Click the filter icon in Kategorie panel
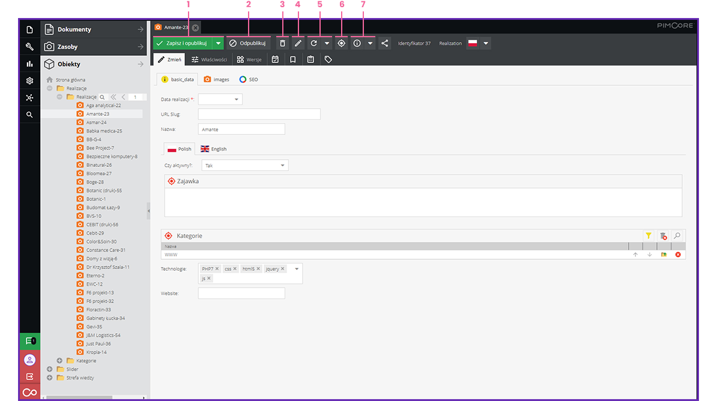 (x=649, y=236)
